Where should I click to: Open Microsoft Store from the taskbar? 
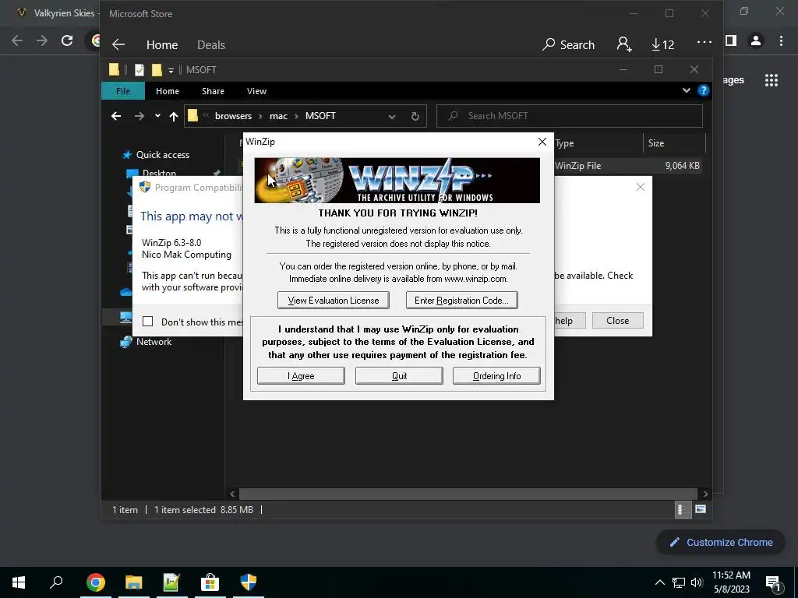(x=210, y=582)
